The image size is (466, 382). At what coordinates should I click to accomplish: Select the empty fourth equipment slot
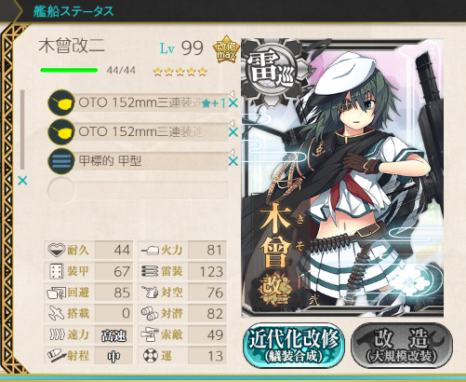coord(138,190)
